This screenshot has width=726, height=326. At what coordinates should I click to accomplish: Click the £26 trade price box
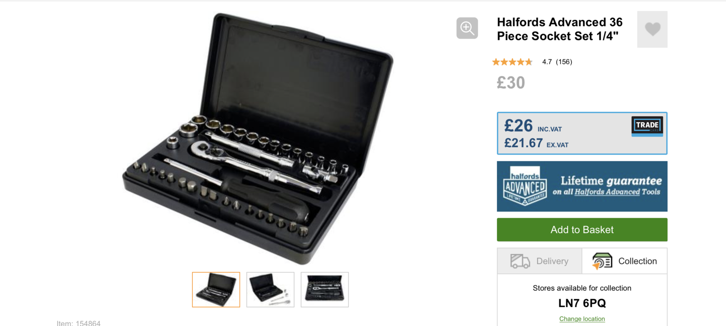(582, 133)
